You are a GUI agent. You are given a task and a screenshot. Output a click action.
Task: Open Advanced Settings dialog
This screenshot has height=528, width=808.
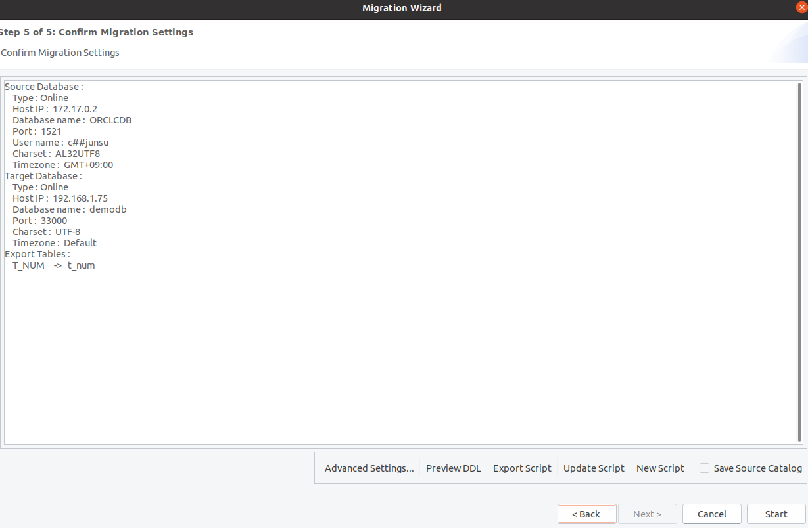click(x=369, y=468)
